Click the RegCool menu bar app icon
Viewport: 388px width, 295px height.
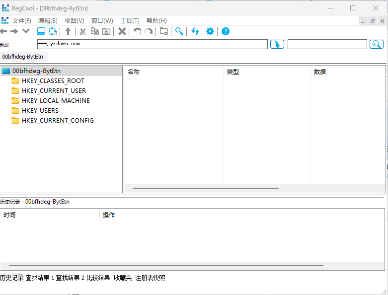5,21
